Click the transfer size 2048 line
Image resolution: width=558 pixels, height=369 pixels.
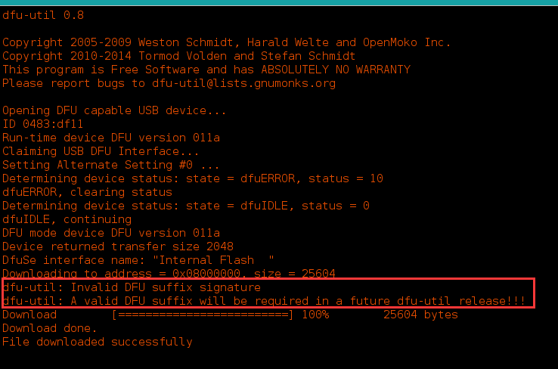tap(118, 247)
